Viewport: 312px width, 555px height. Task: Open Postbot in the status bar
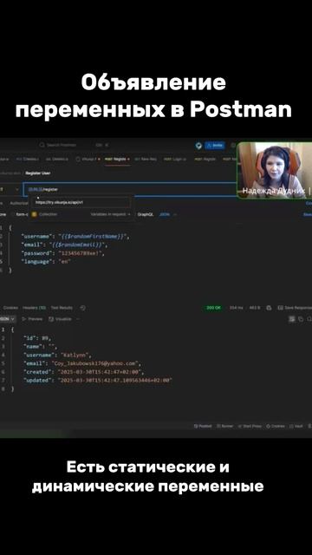[x=203, y=426]
